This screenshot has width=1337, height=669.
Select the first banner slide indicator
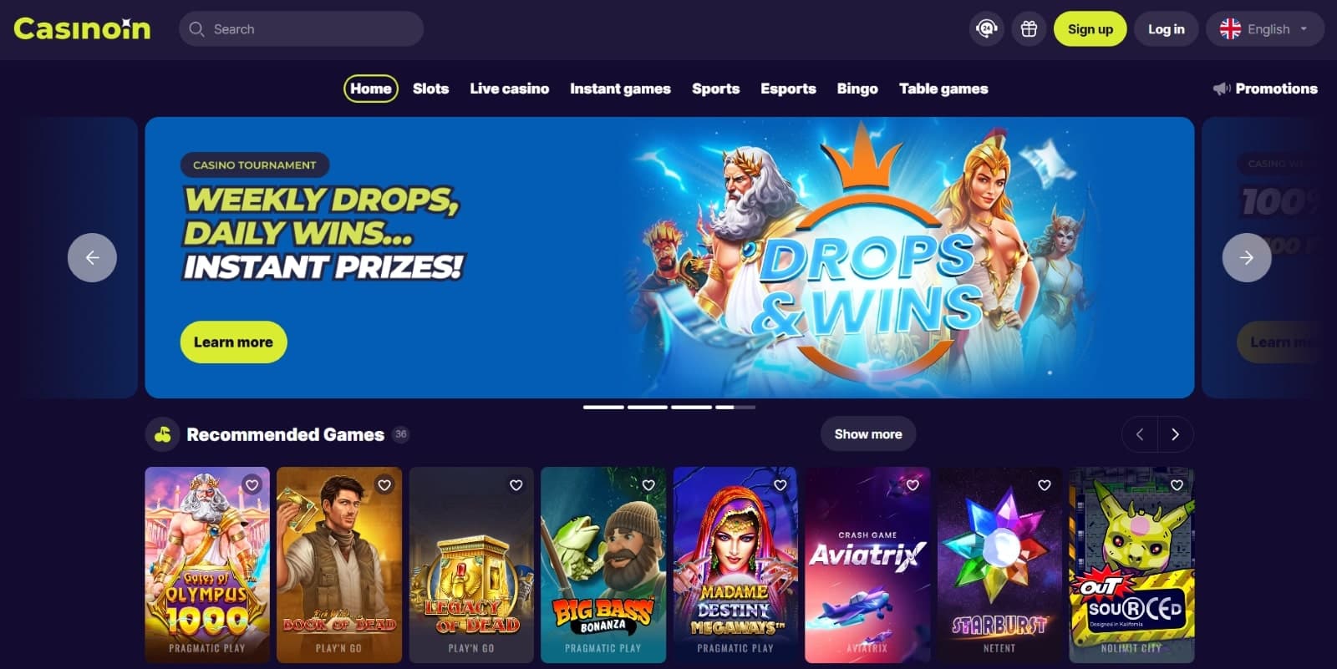coord(603,407)
